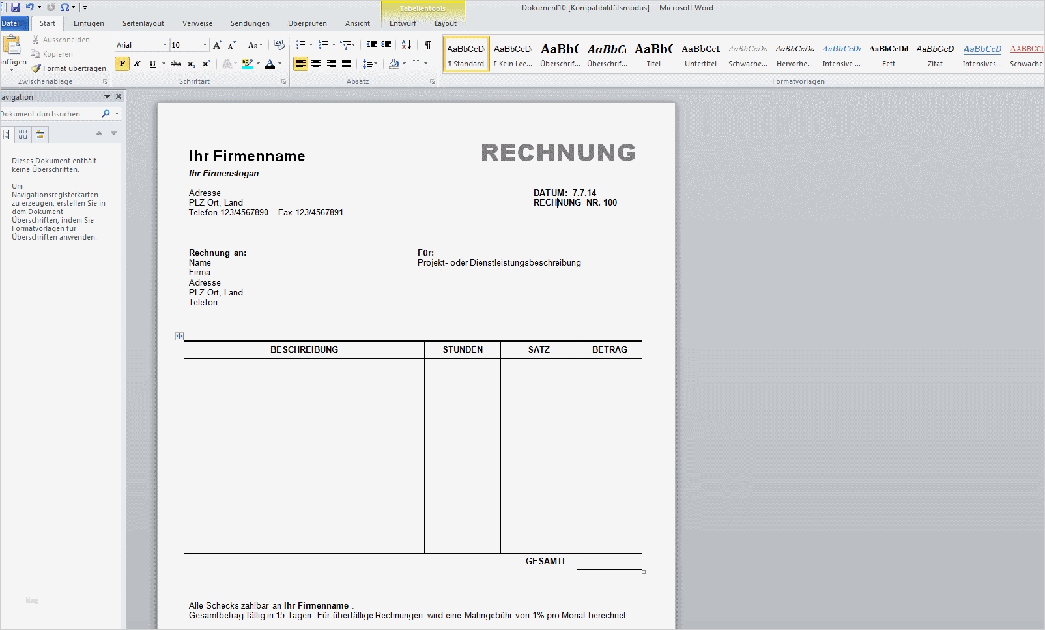Toggle bold using the F button

[x=122, y=64]
